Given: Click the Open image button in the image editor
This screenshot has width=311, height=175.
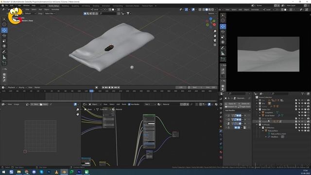Looking at the screenshot, I should click(44, 105).
